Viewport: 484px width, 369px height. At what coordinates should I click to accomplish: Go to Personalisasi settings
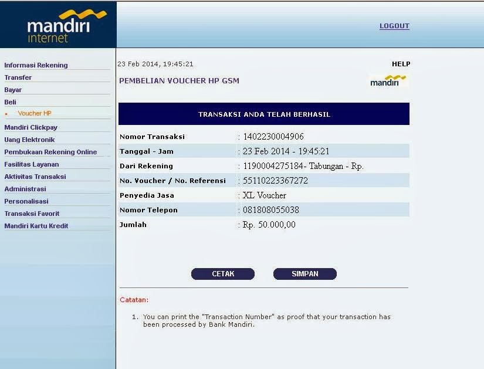click(x=26, y=201)
